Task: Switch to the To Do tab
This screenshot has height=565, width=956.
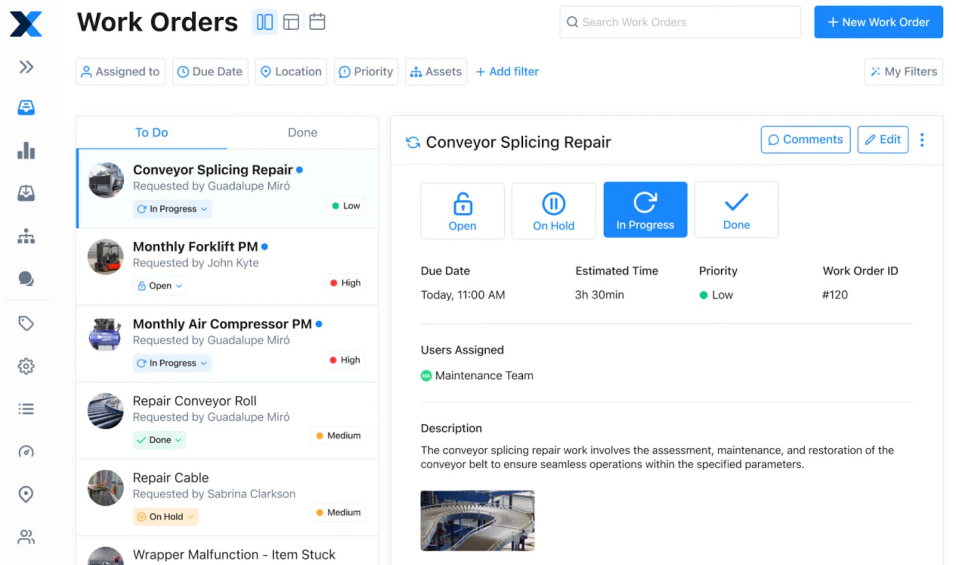Action: pyautogui.click(x=152, y=133)
